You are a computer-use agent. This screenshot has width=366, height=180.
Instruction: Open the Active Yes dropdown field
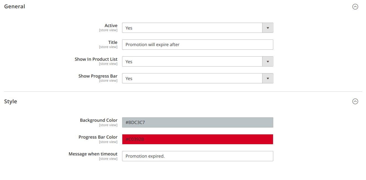[x=192, y=28]
